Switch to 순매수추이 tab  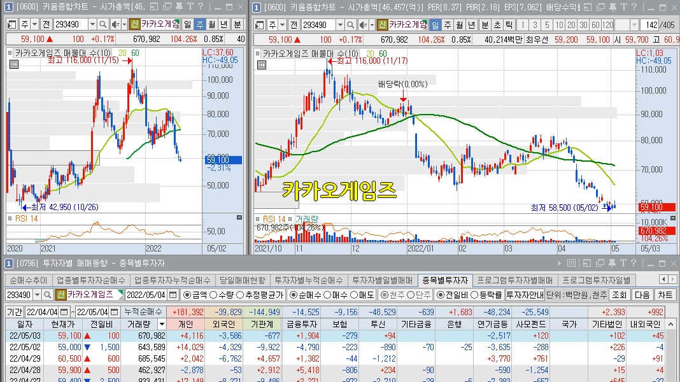[x=28, y=280]
